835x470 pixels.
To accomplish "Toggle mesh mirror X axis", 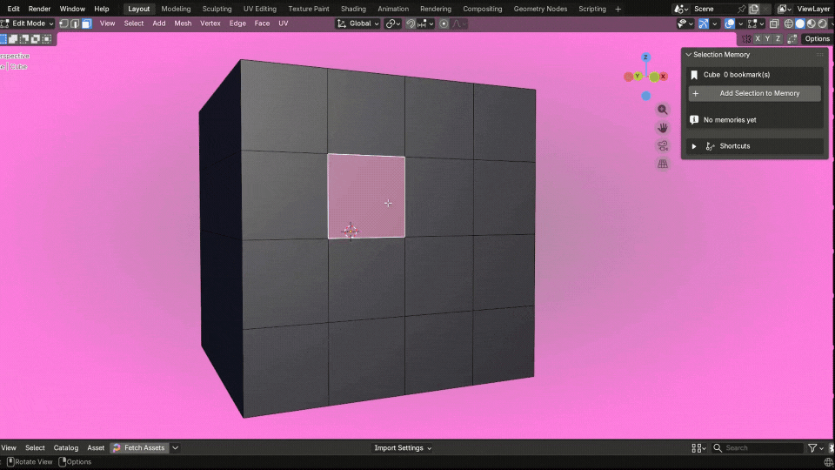I will pyautogui.click(x=758, y=39).
